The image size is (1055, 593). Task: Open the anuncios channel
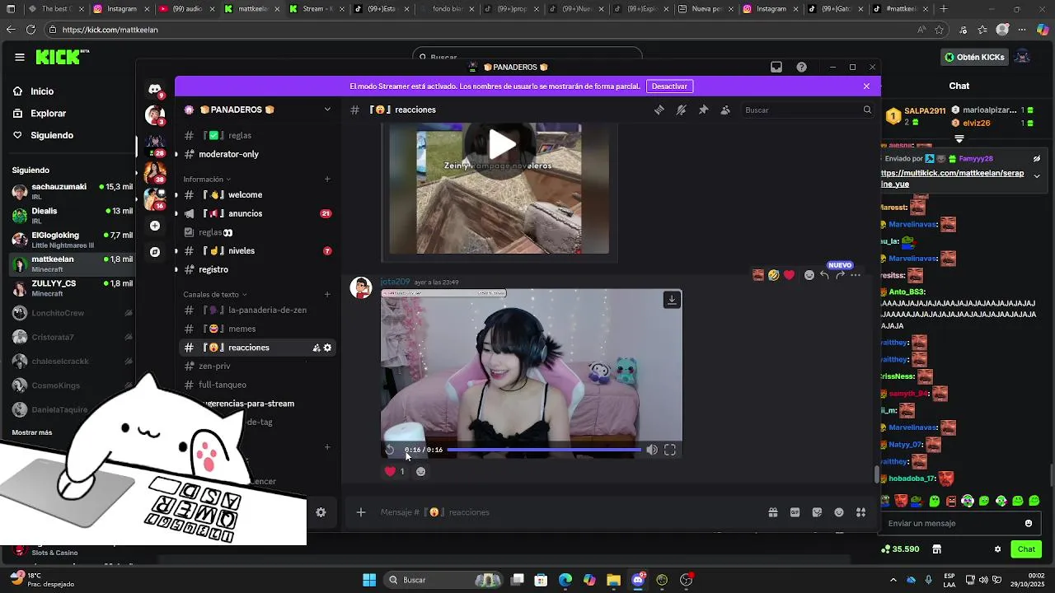coord(257,213)
